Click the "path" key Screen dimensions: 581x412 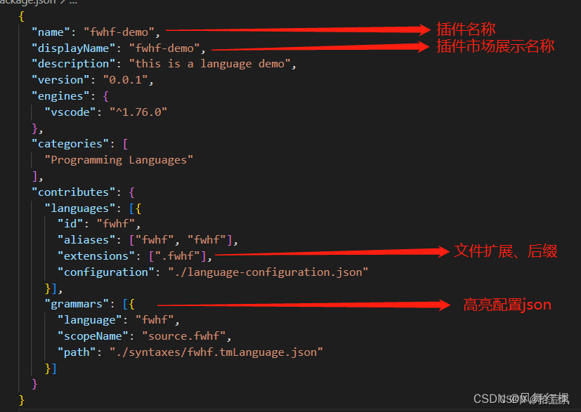(77, 352)
